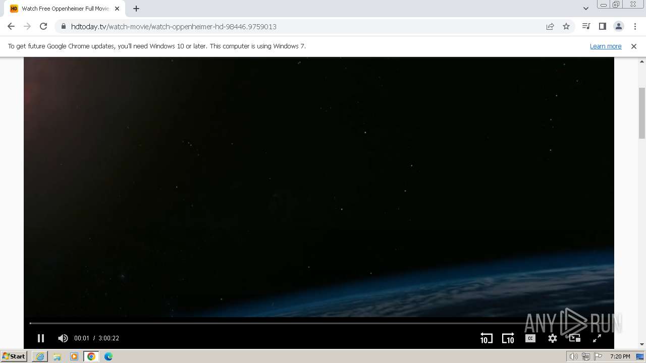This screenshot has height=363, width=646.
Task: Switch to the Chrome taskbar button
Action: [91, 356]
